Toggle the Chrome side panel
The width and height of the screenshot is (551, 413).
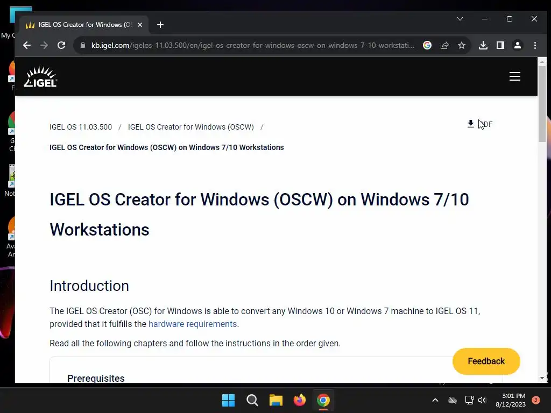500,45
